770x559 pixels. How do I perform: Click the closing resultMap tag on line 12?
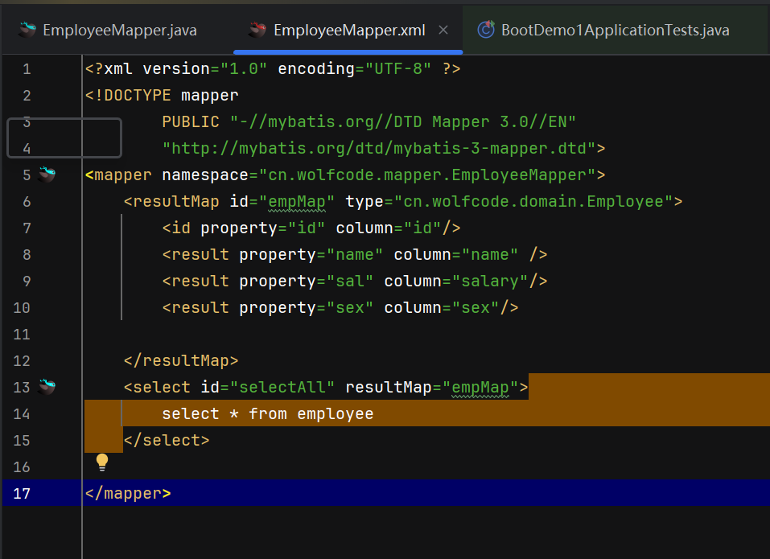pyautogui.click(x=181, y=360)
